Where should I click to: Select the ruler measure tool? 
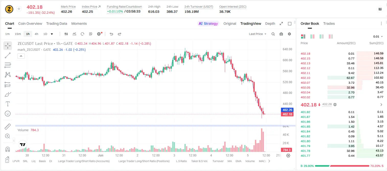point(8,127)
